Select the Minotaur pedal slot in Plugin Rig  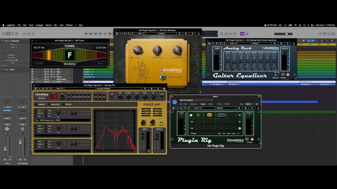(210, 115)
